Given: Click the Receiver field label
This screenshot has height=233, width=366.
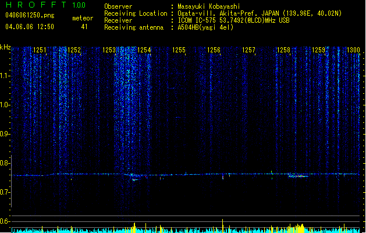Looking at the screenshot, I should [118, 20].
